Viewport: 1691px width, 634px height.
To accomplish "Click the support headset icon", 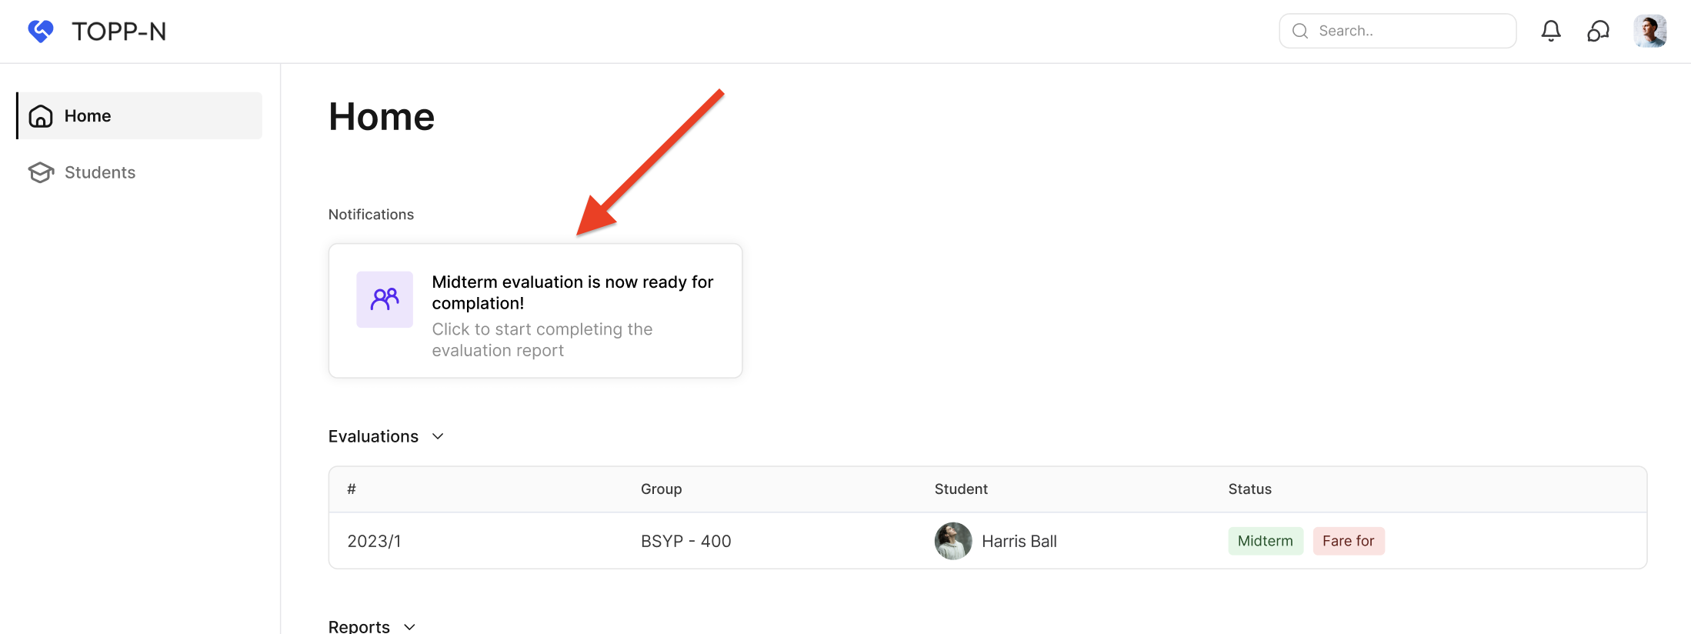I will tap(1598, 31).
